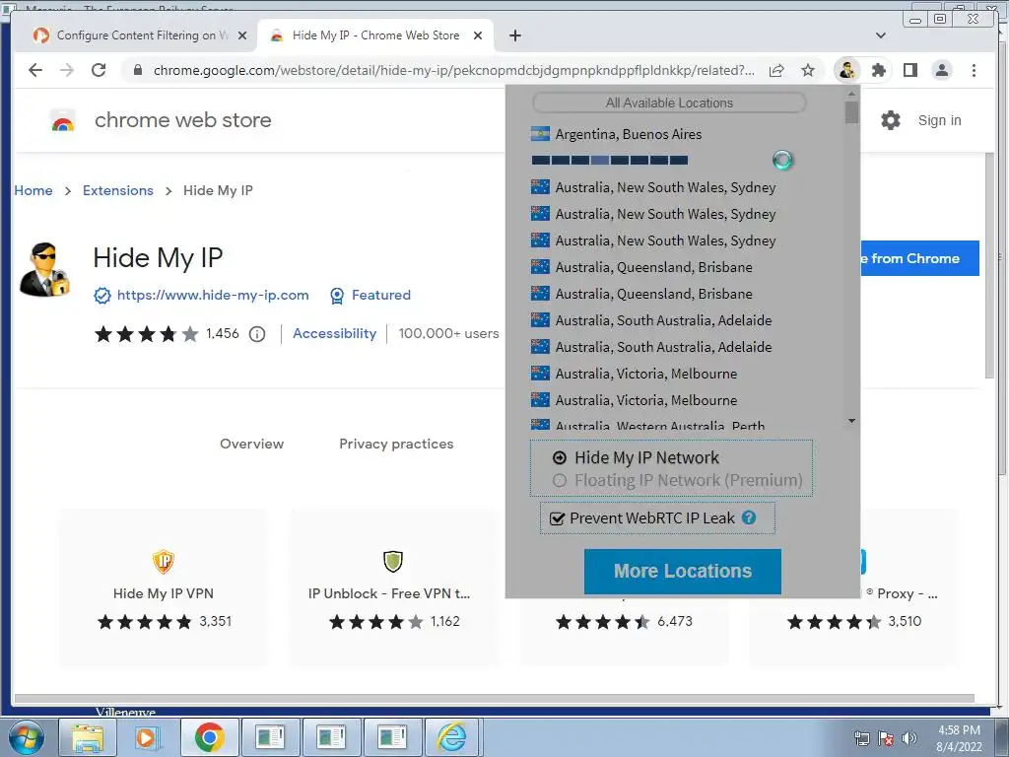Viewport: 1009px width, 757px height.
Task: Open Chrome Web Store settings gear
Action: click(891, 120)
